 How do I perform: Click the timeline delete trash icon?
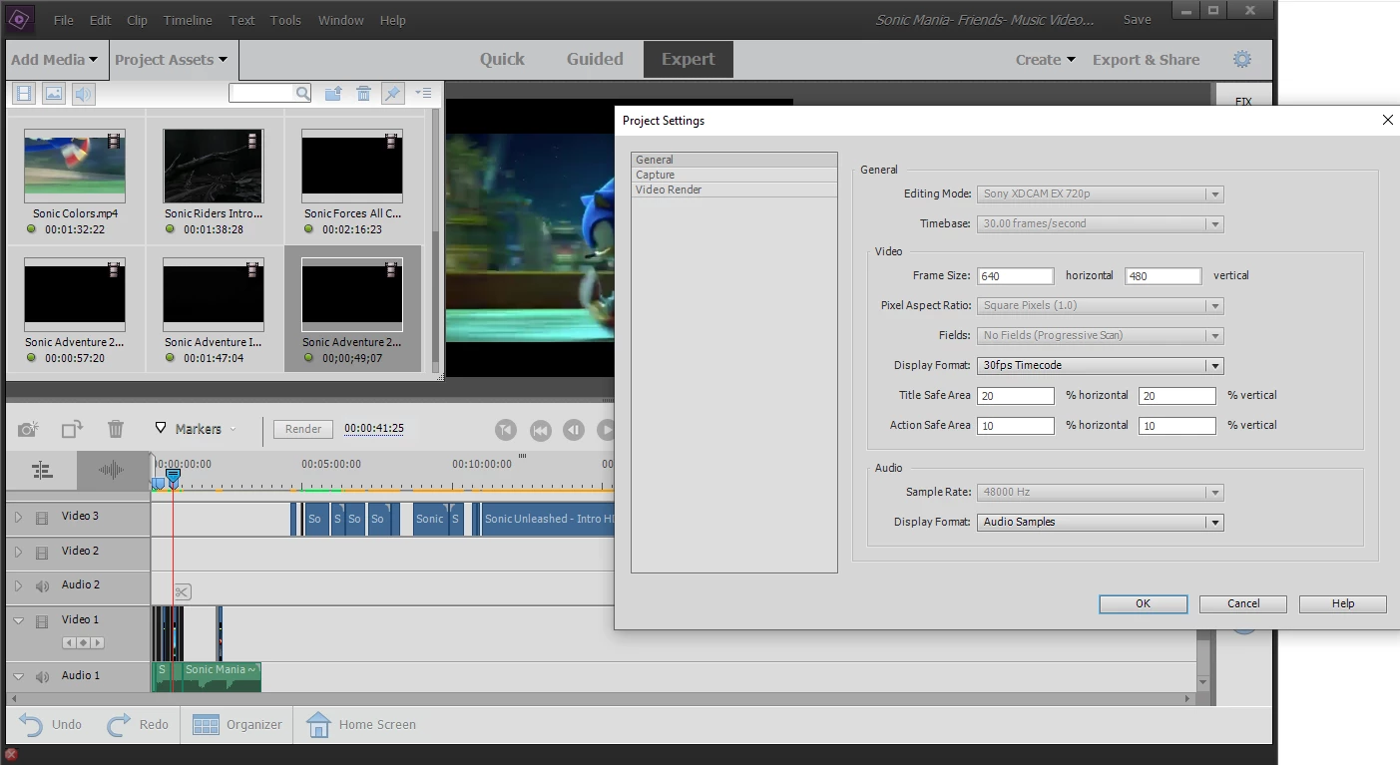pyautogui.click(x=116, y=429)
